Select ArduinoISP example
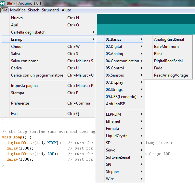This screenshot has height=185, width=195. [115, 104]
